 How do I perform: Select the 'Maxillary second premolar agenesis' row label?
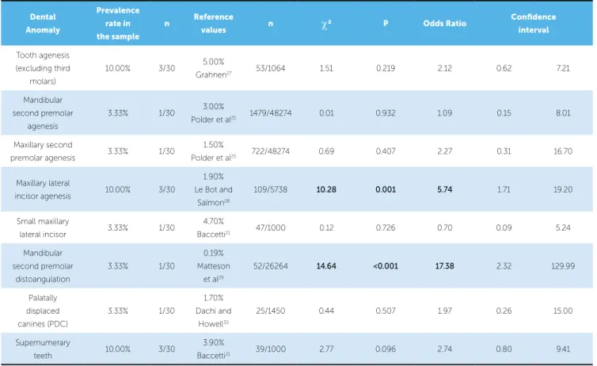(43, 151)
